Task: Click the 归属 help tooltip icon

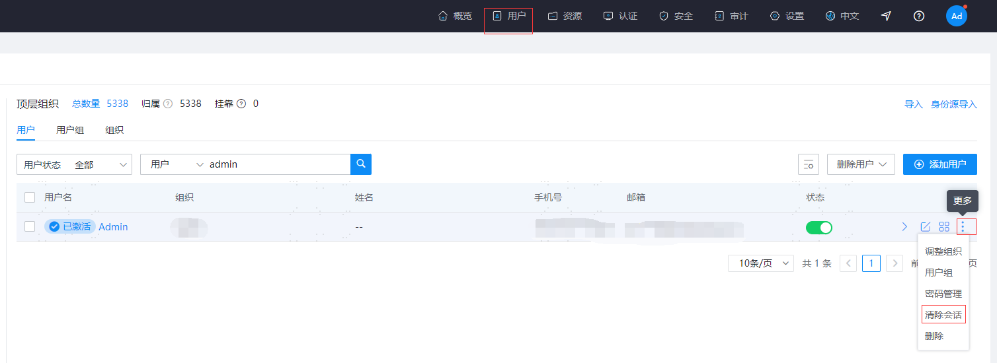Action: [168, 104]
